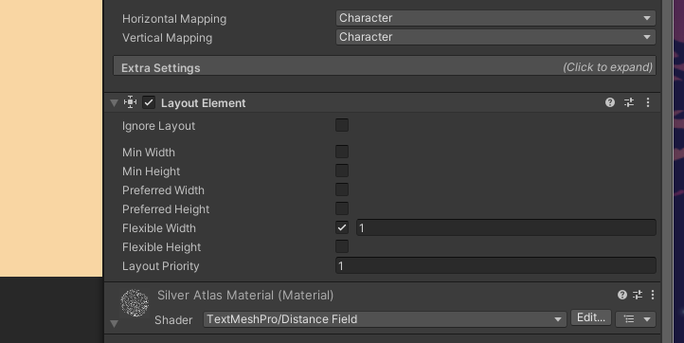Viewport: 684px width, 343px height.
Task: Open the Shader TextMeshPro/Distance Field dropdown
Action: [x=385, y=319]
